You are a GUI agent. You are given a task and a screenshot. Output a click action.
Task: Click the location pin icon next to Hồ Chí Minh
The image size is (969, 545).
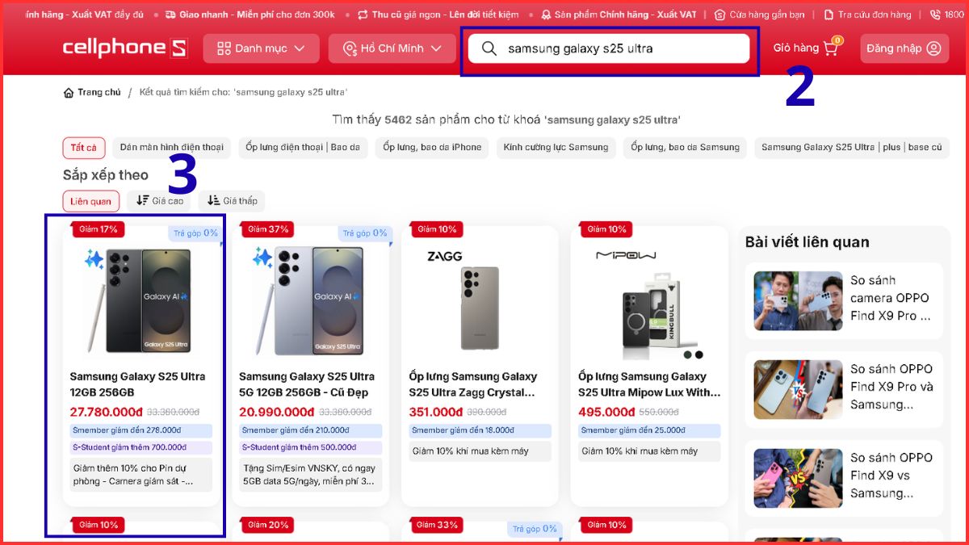350,48
